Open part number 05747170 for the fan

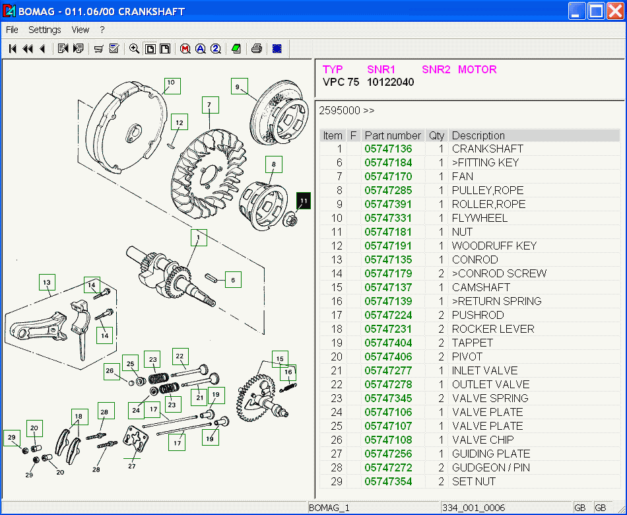388,176
